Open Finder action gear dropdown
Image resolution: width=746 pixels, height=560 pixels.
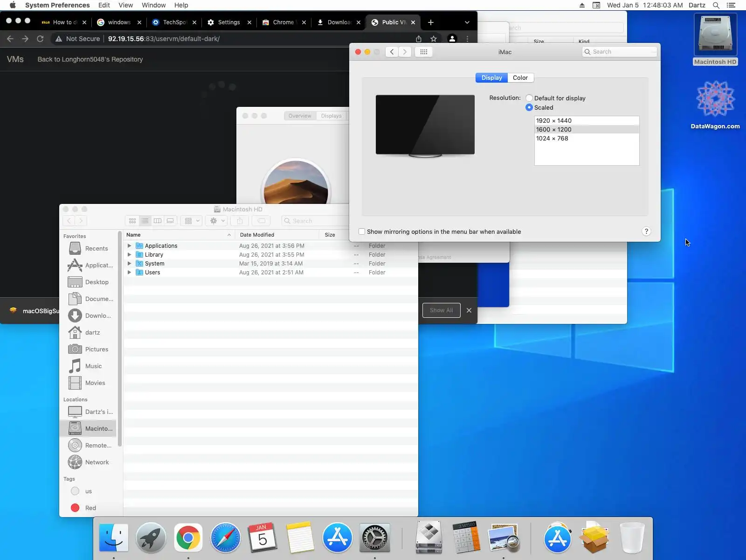coord(217,221)
